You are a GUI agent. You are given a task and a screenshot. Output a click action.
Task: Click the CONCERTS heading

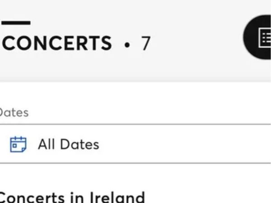coord(57,43)
